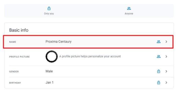Click the people icon above Anyone
Viewport: 176px width, 90px height.
coord(129,8)
